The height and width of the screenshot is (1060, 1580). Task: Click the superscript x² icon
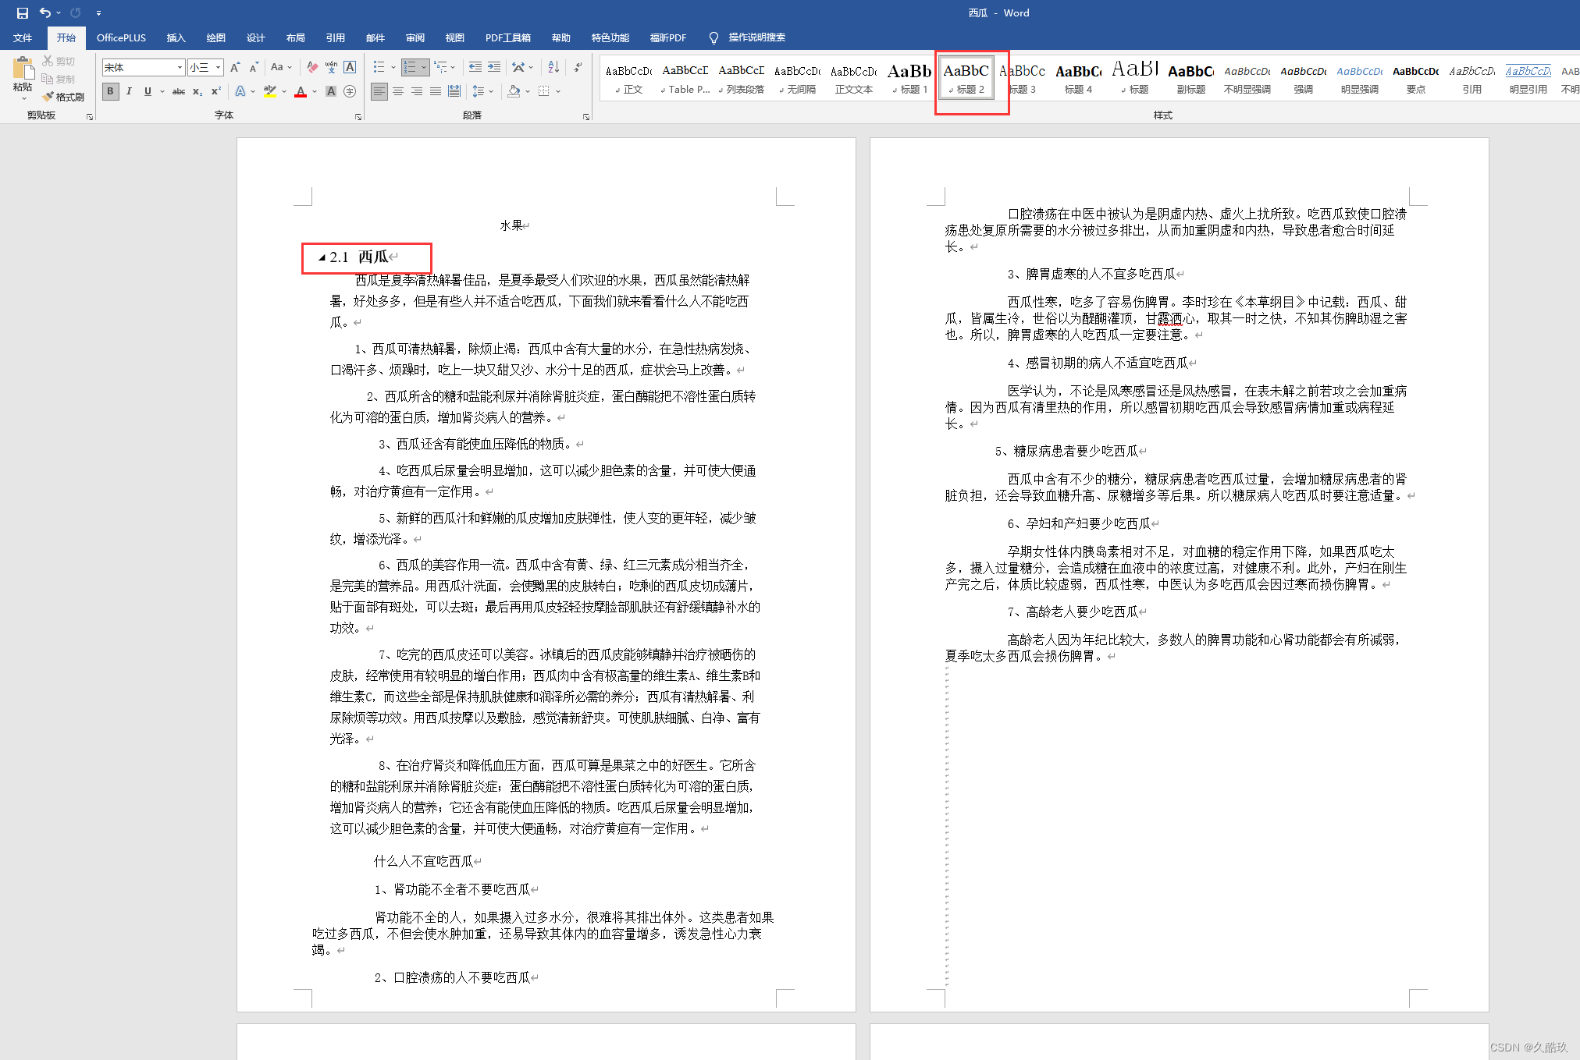pos(216,91)
